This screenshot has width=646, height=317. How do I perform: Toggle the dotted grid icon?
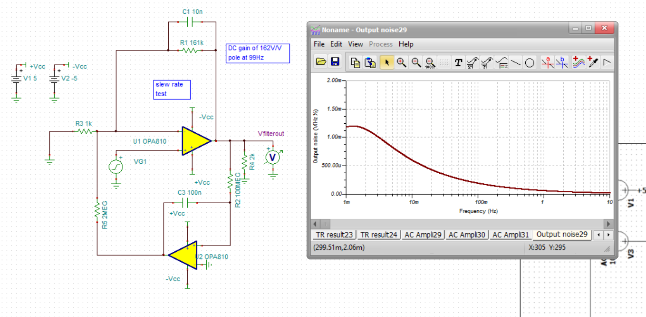point(444,62)
